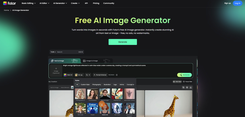Click the Nano Banana tag
Screen dimensions: 245x117
tap(65, 88)
